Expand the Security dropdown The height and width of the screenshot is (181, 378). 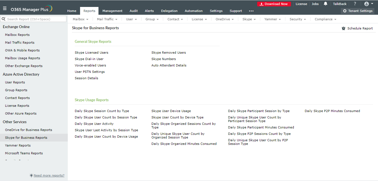coord(298,19)
